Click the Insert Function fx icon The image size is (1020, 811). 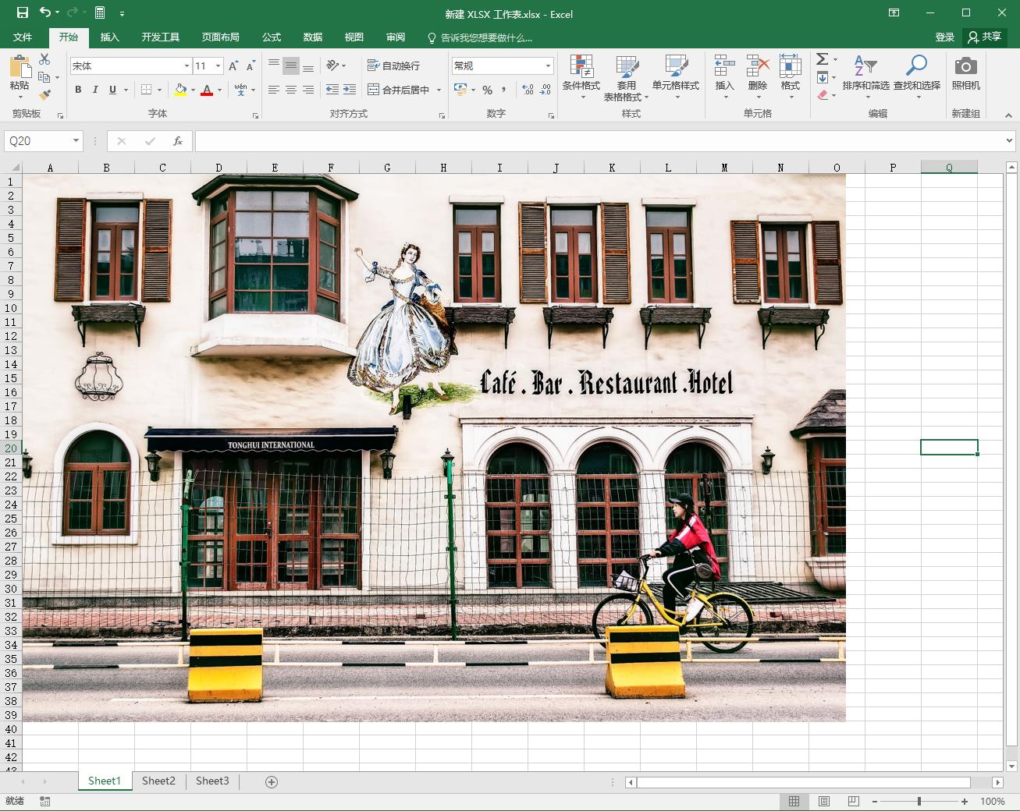(x=178, y=141)
